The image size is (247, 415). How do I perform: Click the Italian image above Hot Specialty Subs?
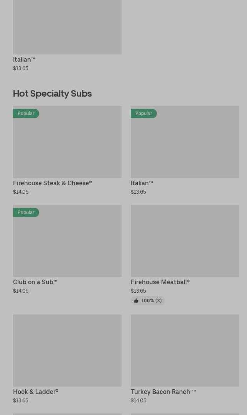point(67,27)
